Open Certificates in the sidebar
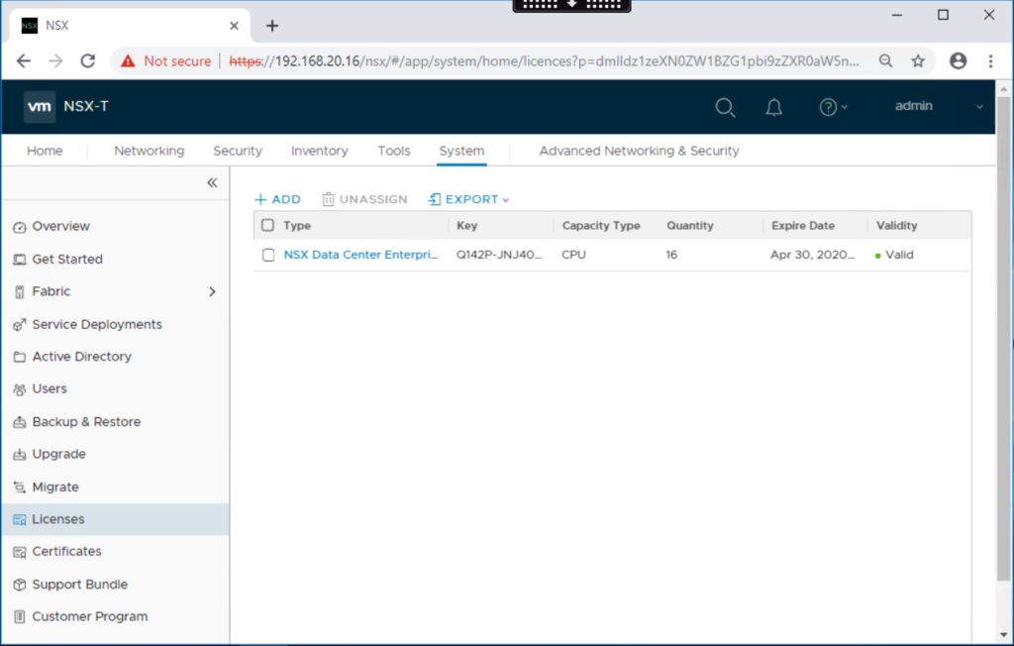 (x=66, y=552)
